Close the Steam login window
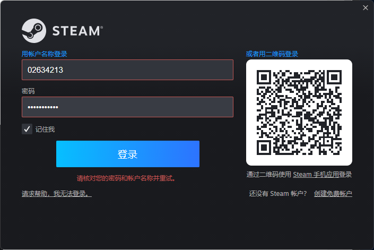 [365, 7]
